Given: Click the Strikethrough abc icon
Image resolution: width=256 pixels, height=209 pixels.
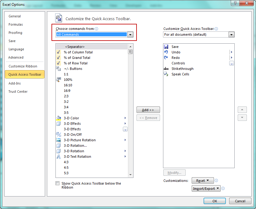Looking at the screenshot, I should pos(166,69).
